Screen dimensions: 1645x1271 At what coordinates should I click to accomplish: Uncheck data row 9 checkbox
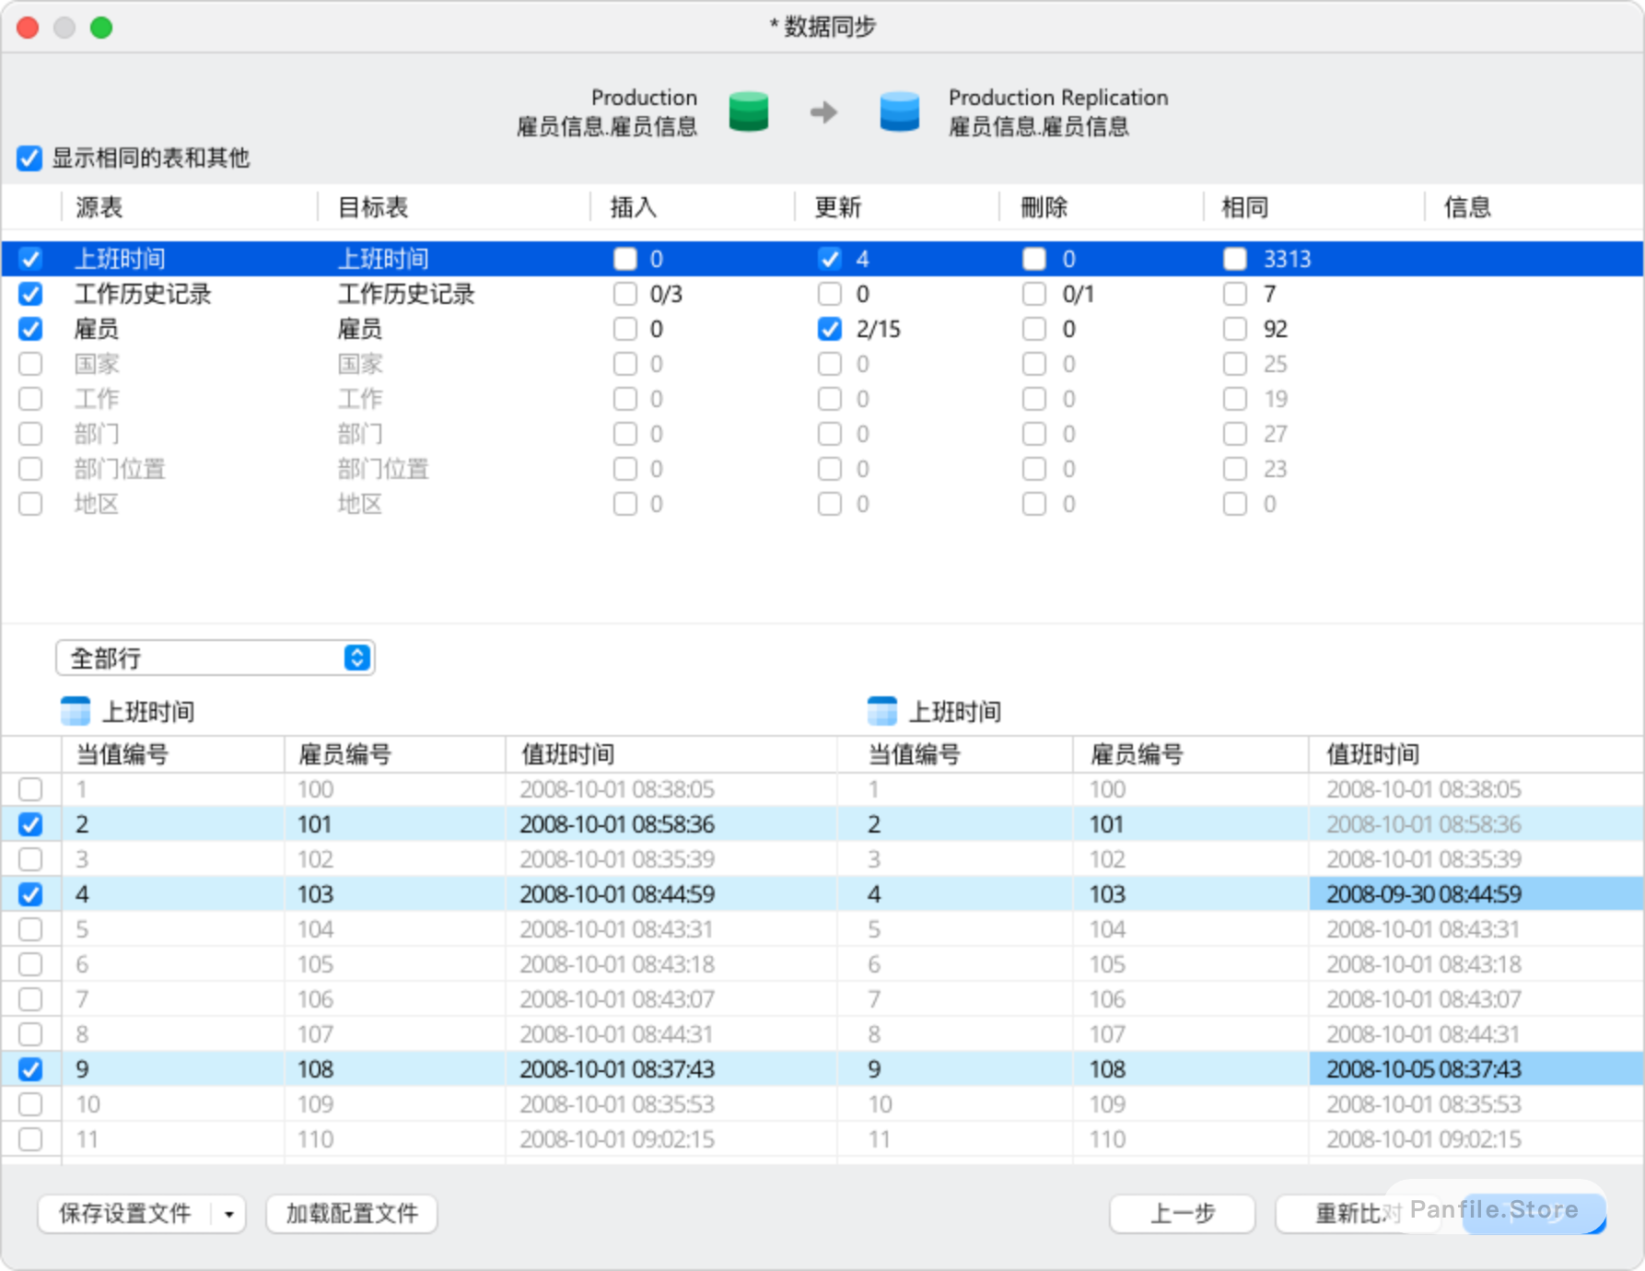30,1069
